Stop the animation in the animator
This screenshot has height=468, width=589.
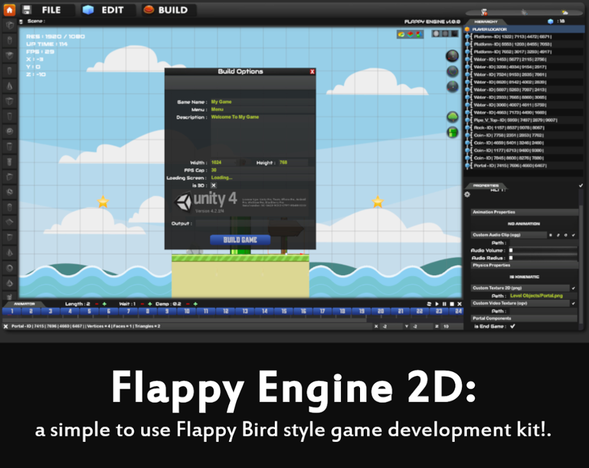[x=452, y=303]
